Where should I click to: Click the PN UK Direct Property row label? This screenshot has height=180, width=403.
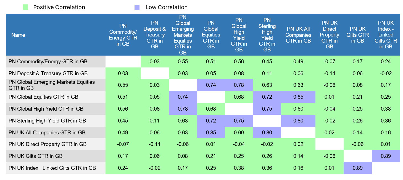48,144
